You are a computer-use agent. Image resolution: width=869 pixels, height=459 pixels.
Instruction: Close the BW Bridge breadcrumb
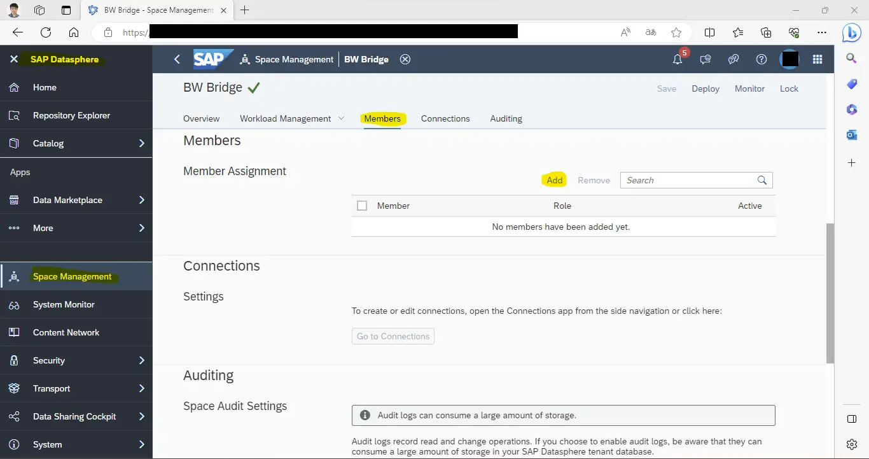click(x=405, y=59)
